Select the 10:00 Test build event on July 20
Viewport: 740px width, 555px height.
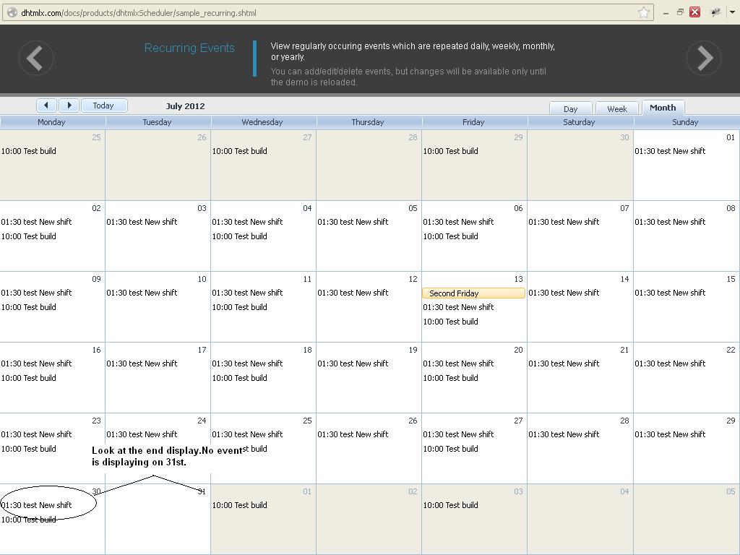tap(450, 378)
